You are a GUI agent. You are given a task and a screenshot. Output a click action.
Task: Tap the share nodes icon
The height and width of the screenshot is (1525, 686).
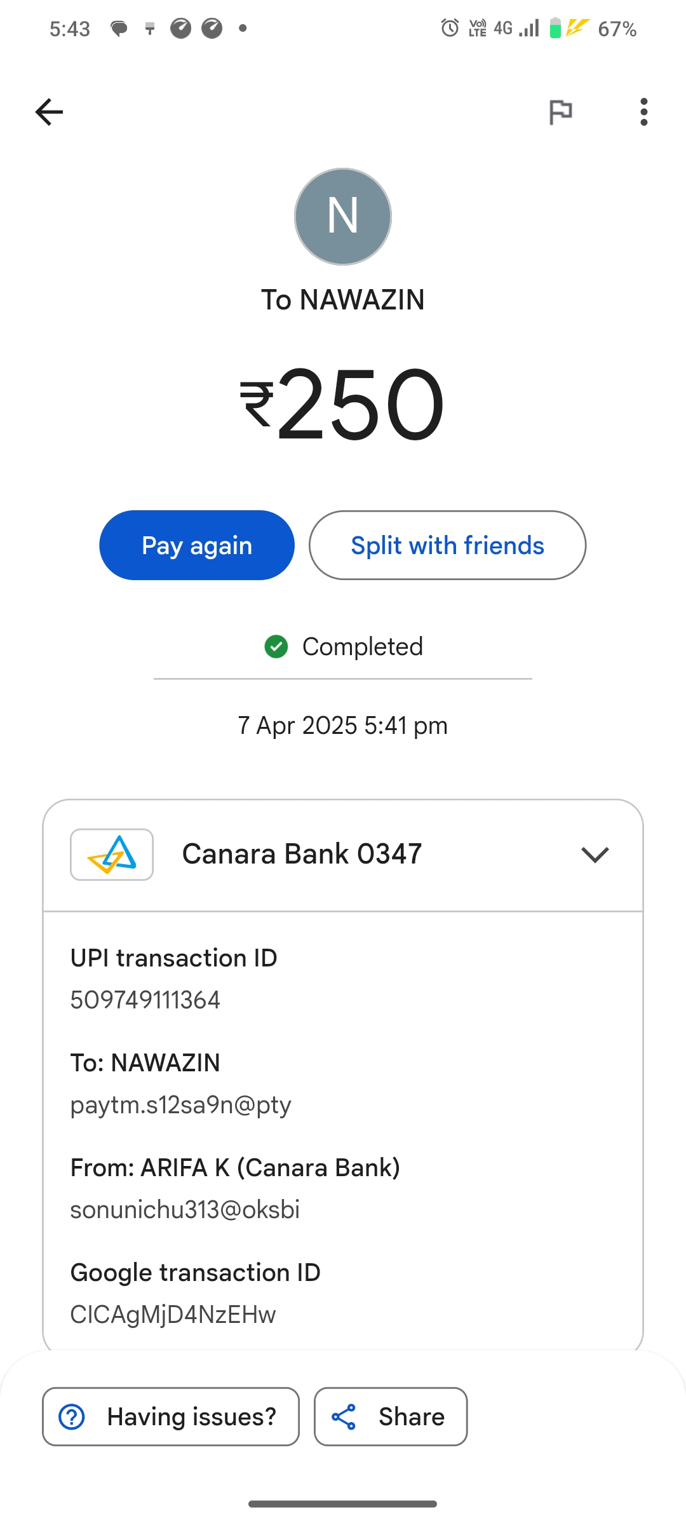click(x=344, y=1417)
